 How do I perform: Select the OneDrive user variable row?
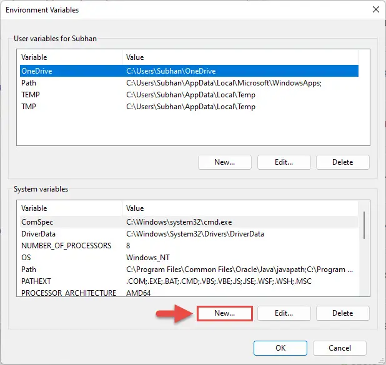tap(189, 71)
